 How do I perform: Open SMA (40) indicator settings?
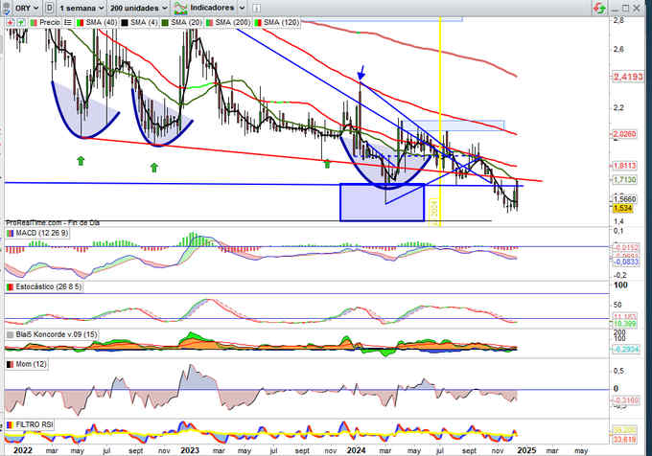(101, 22)
